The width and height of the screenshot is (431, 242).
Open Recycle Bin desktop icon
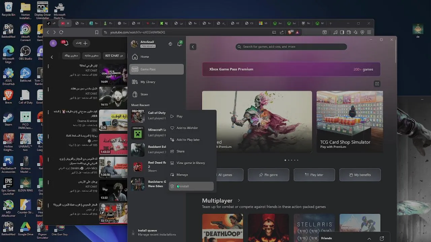[8, 9]
